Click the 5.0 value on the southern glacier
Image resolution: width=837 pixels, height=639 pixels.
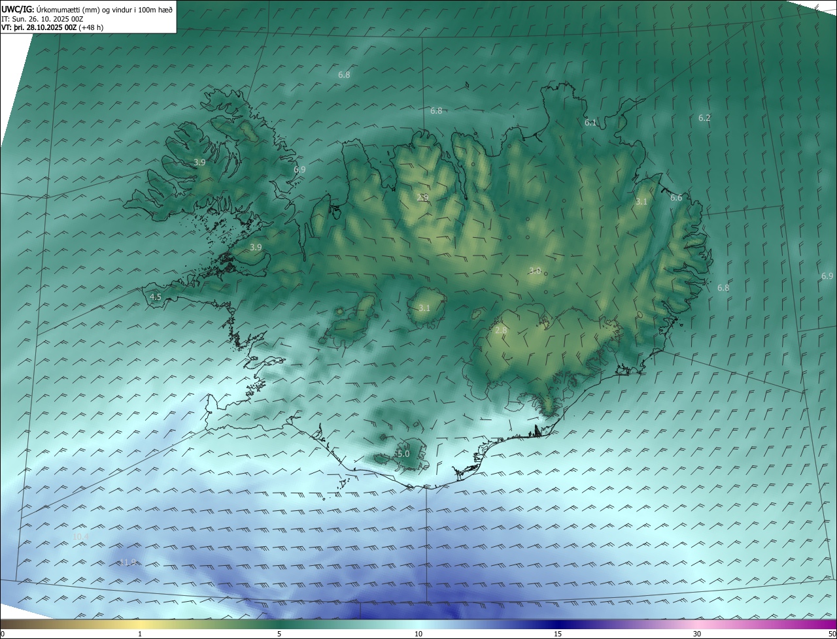[x=403, y=453]
